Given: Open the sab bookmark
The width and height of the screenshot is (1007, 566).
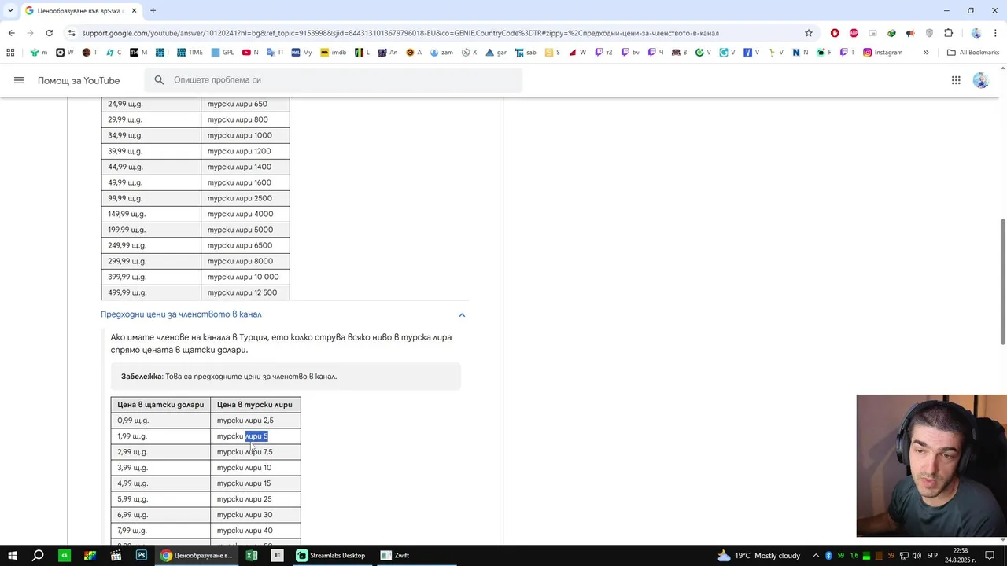Looking at the screenshot, I should tap(526, 53).
